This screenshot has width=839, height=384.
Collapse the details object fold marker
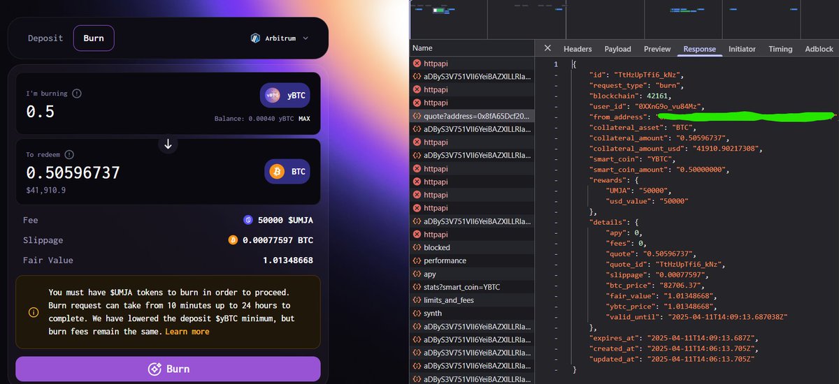(556, 221)
